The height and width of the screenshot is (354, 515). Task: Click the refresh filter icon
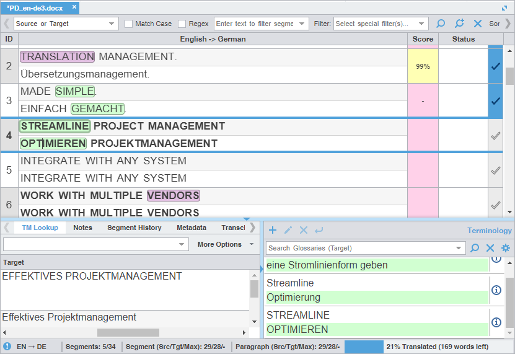[459, 24]
